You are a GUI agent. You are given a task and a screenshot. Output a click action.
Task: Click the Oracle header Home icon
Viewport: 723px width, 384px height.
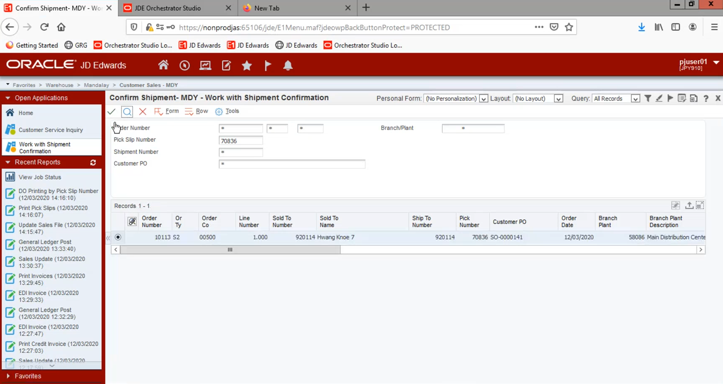[x=163, y=65]
